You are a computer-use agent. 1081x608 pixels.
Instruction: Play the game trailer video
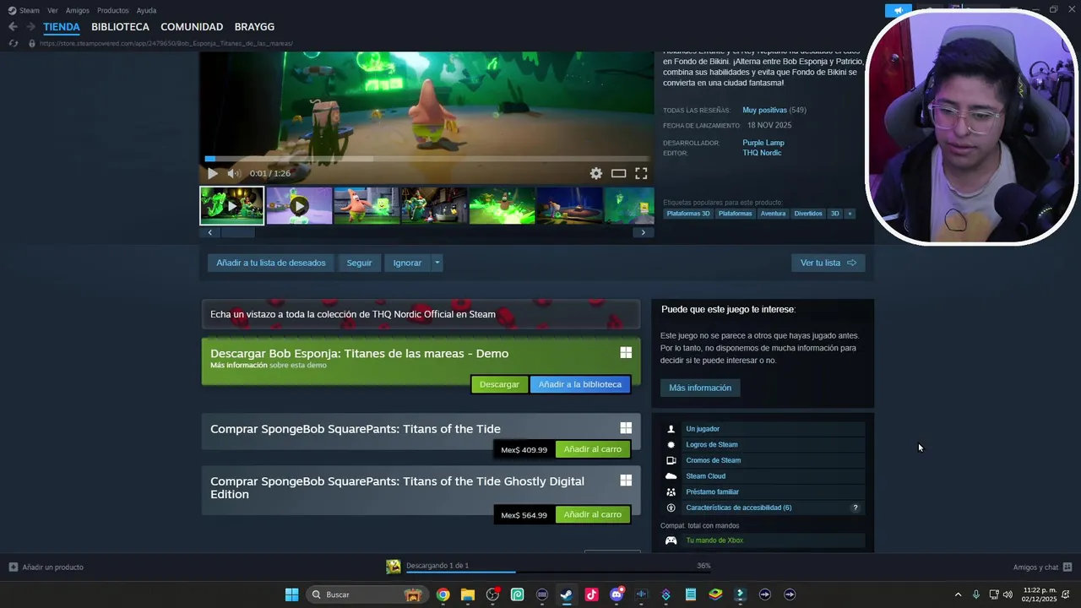click(212, 173)
